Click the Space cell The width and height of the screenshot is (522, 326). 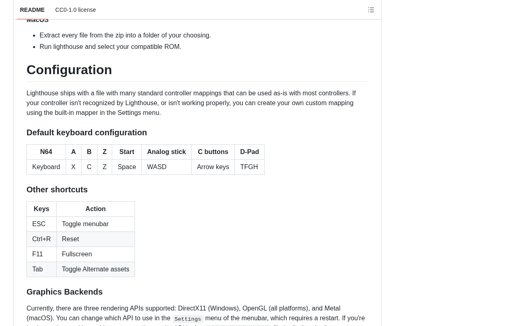127,167
